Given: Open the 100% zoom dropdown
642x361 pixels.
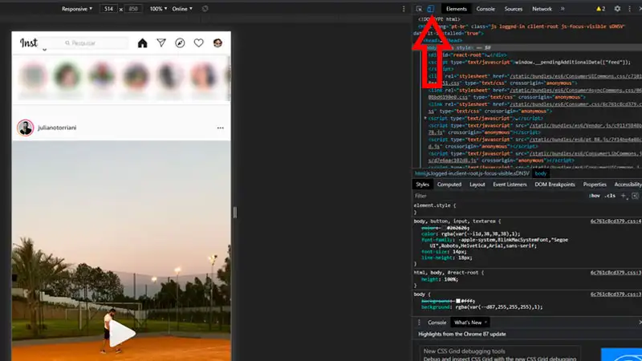Looking at the screenshot, I should (x=158, y=9).
